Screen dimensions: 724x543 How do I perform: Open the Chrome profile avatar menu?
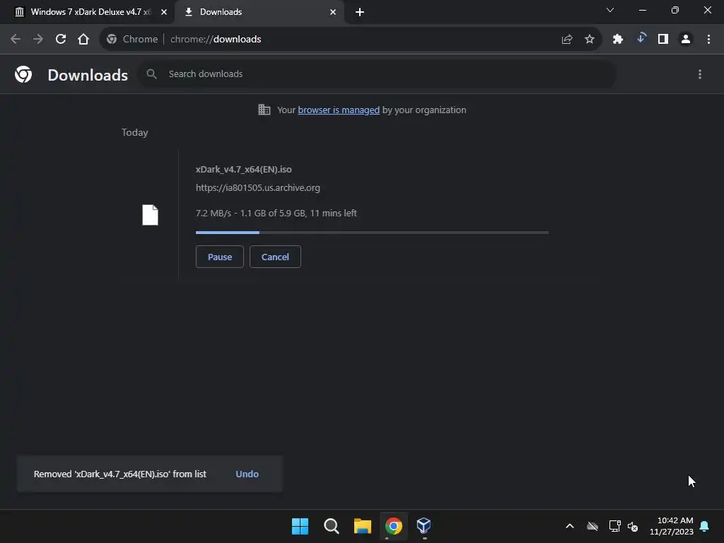click(686, 40)
